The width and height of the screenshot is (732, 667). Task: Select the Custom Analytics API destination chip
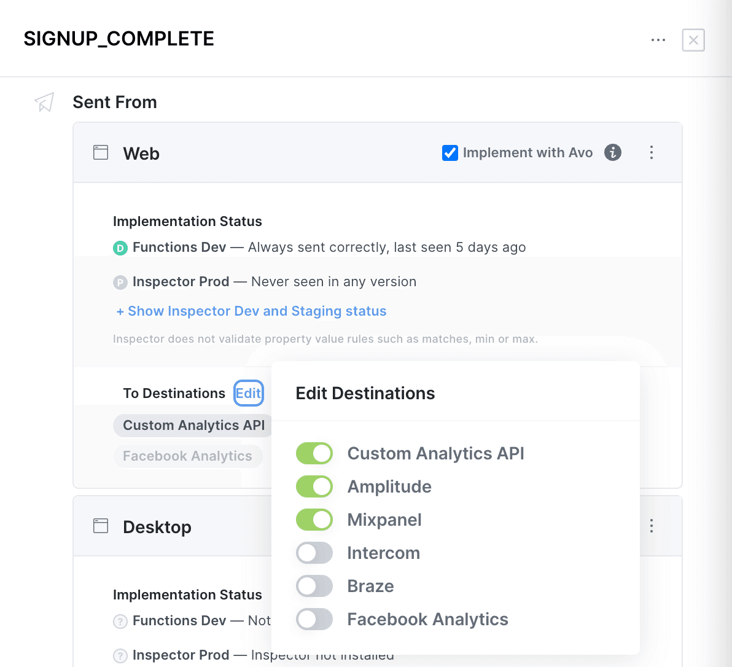193,425
